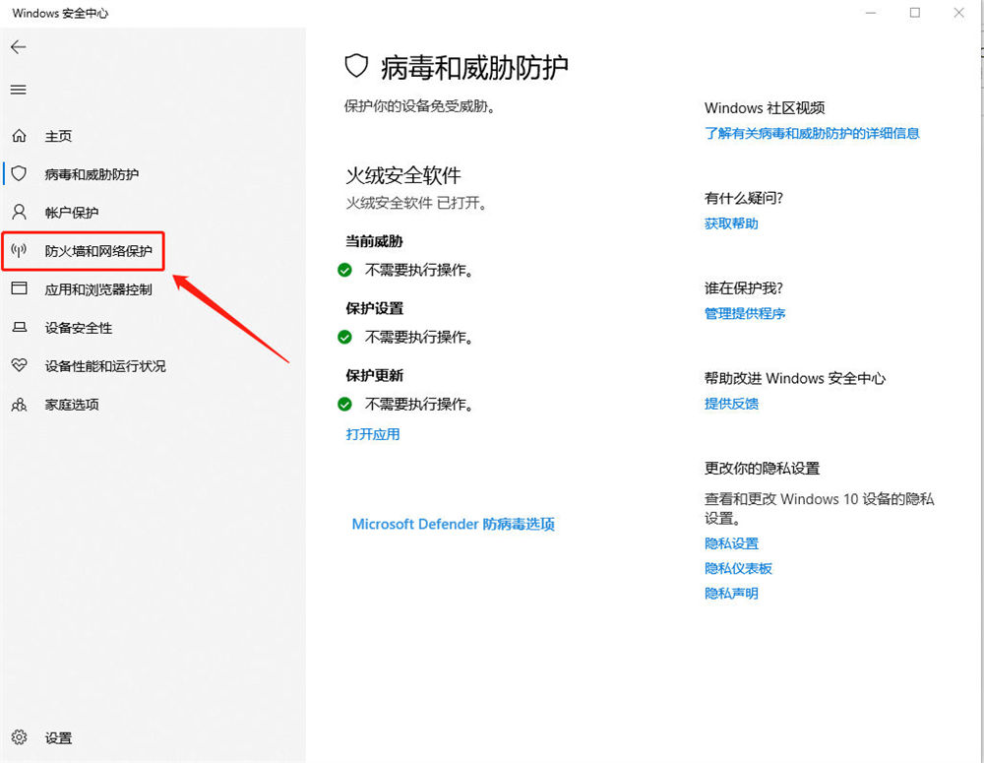Open 设置 at the sidebar bottom
Screen dimensions: 984x763
(58, 737)
